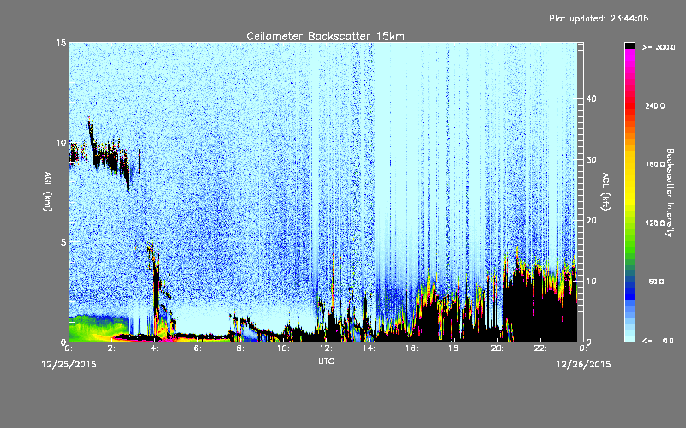Click the '15' km label on left axis

coord(61,43)
